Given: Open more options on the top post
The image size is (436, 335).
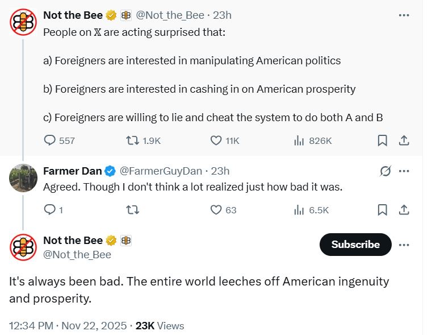Looking at the screenshot, I should click(x=404, y=15).
